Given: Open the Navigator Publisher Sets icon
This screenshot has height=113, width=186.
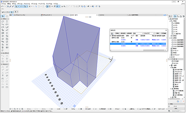Looking at the screenshot, I should coord(184,16).
